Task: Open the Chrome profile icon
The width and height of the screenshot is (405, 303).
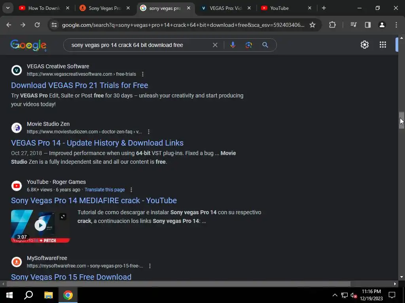Action: 382,25
